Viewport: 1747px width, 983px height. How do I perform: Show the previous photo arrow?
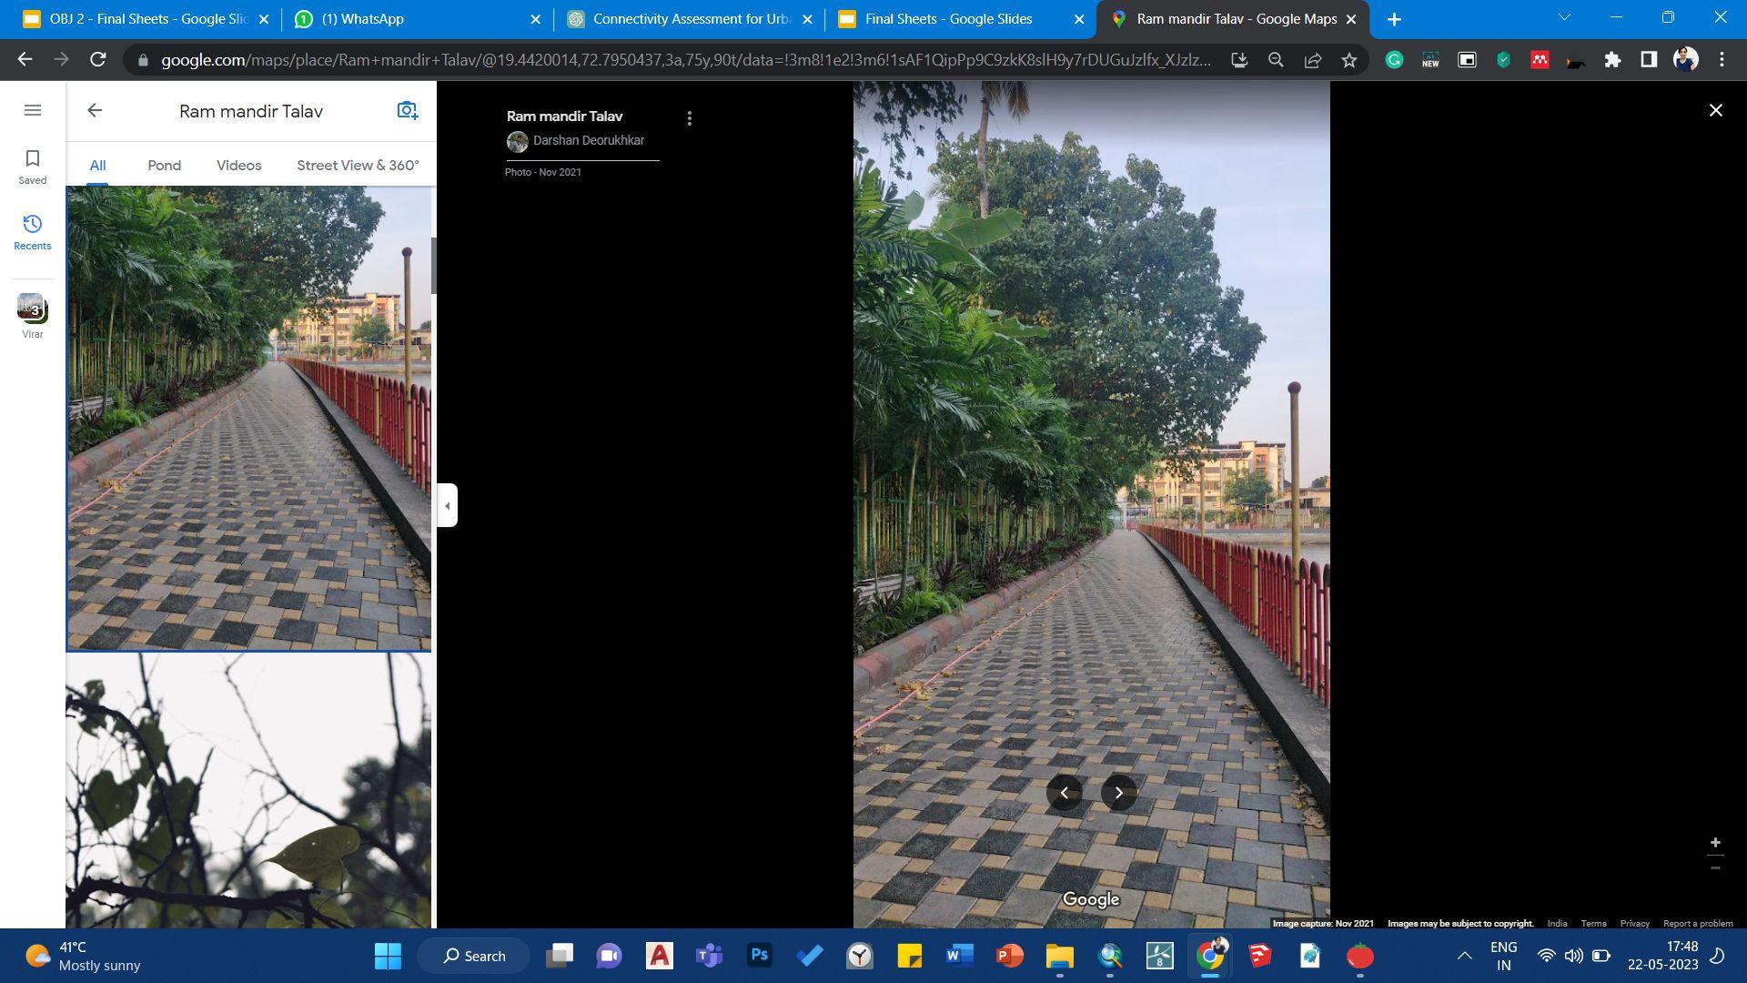[x=1064, y=793]
